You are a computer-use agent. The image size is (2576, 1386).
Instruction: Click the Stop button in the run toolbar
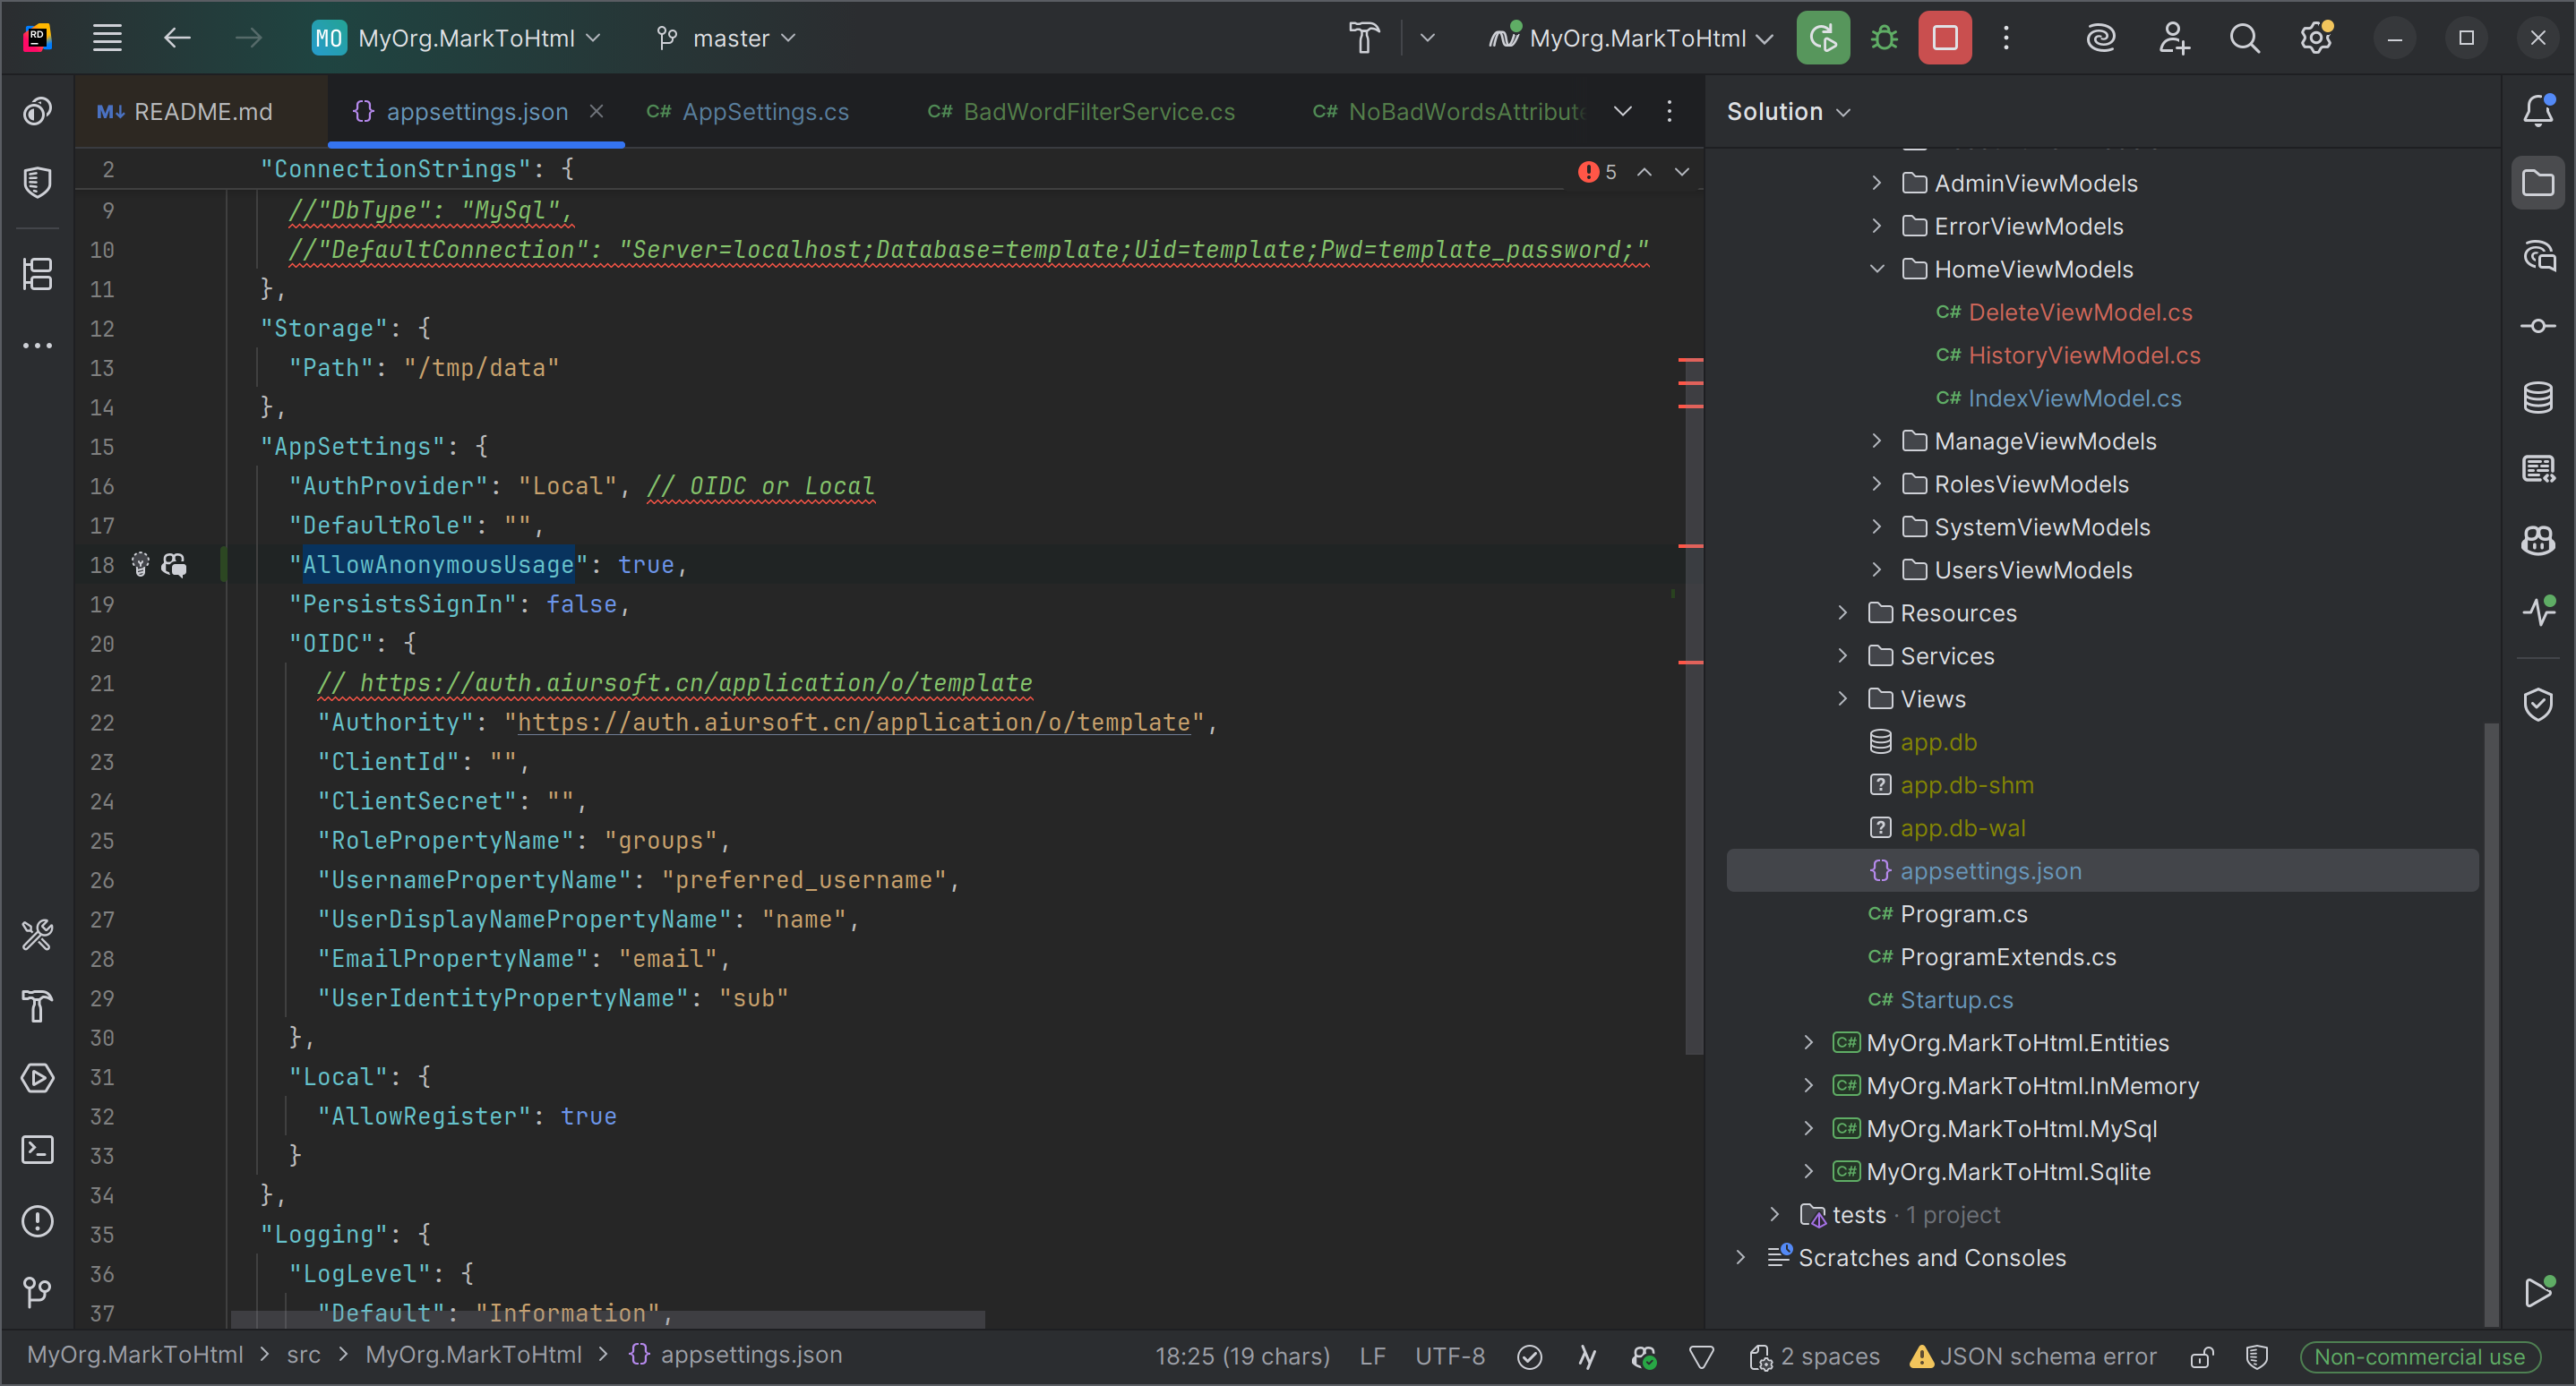1944,38
